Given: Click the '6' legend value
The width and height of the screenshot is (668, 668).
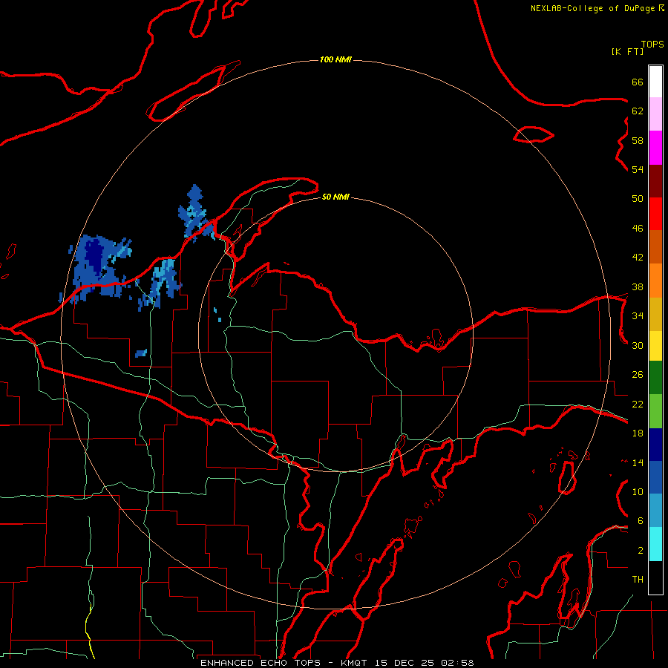Looking at the screenshot, I should pos(641,521).
